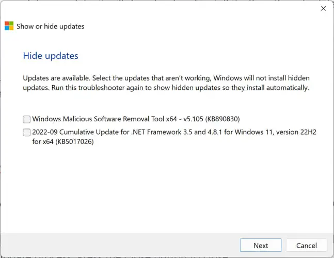Tick the 2022-09 Cumulative Update checkbox
Viewport: 334px width, 258px height.
(27, 133)
